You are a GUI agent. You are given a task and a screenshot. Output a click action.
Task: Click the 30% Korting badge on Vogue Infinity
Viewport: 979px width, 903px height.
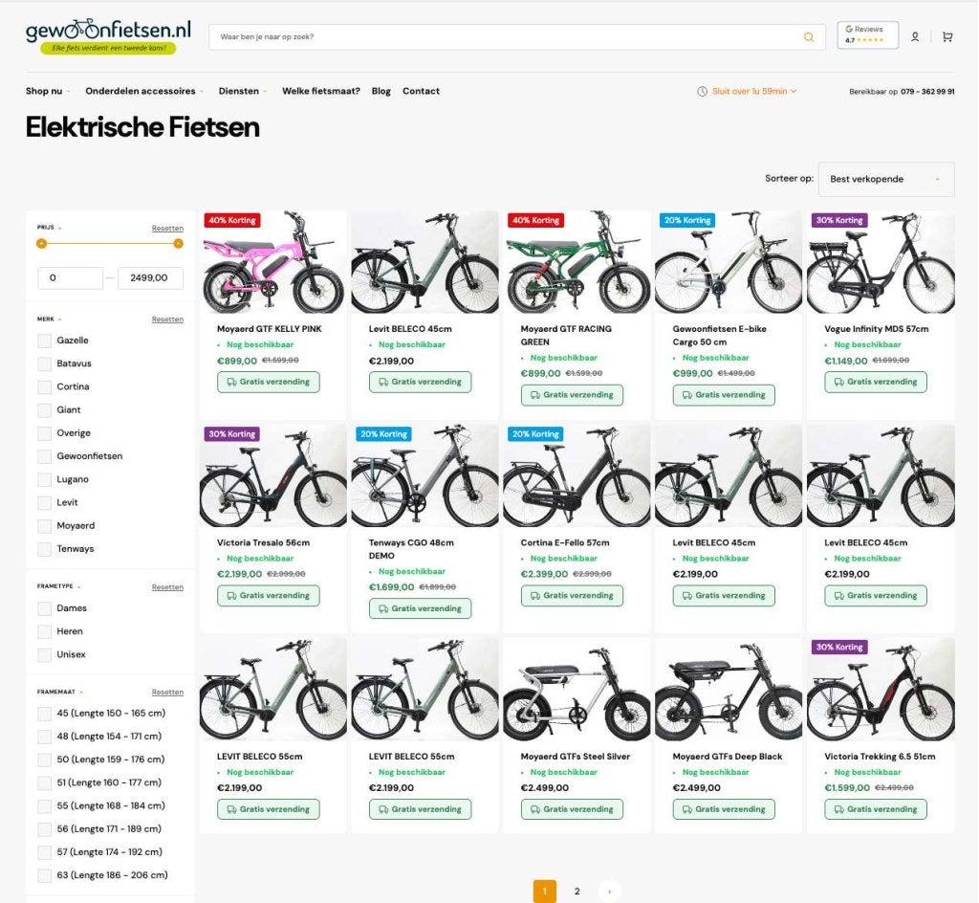click(839, 220)
